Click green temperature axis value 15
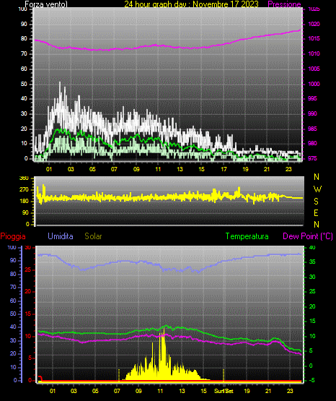This screenshot has width=336, height=401. click(312, 322)
